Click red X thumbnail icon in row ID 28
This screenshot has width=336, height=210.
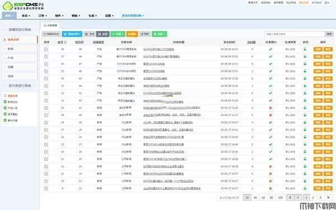[x=270, y=115]
